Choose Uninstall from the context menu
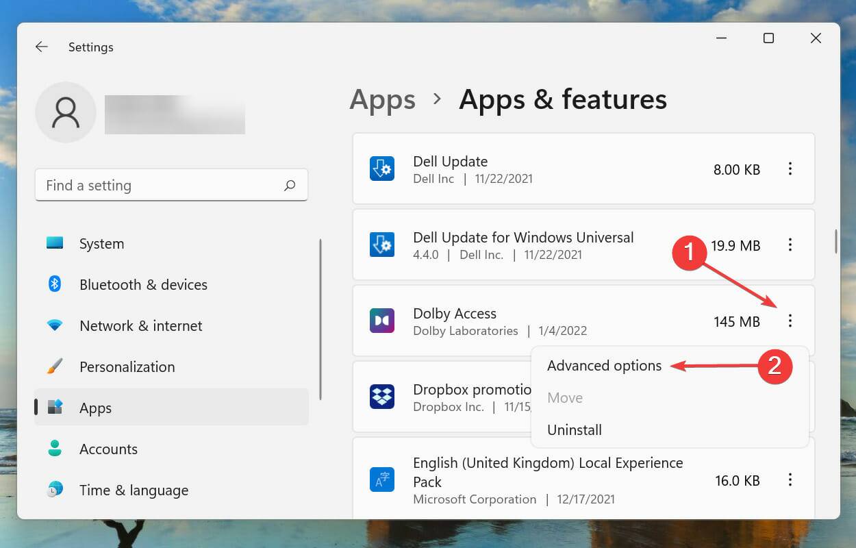The image size is (856, 548). click(574, 429)
